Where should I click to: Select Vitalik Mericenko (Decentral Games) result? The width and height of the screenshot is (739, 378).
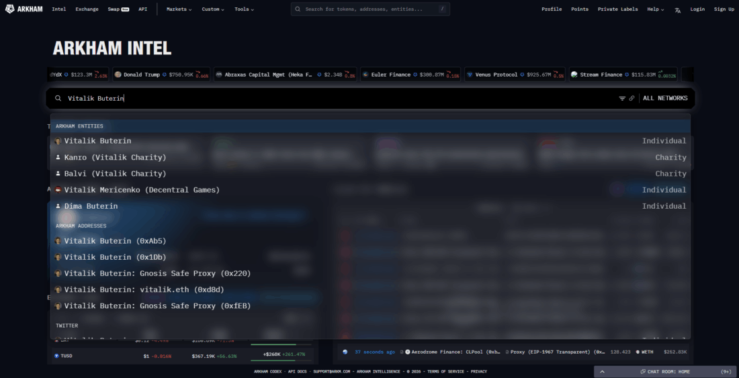370,190
